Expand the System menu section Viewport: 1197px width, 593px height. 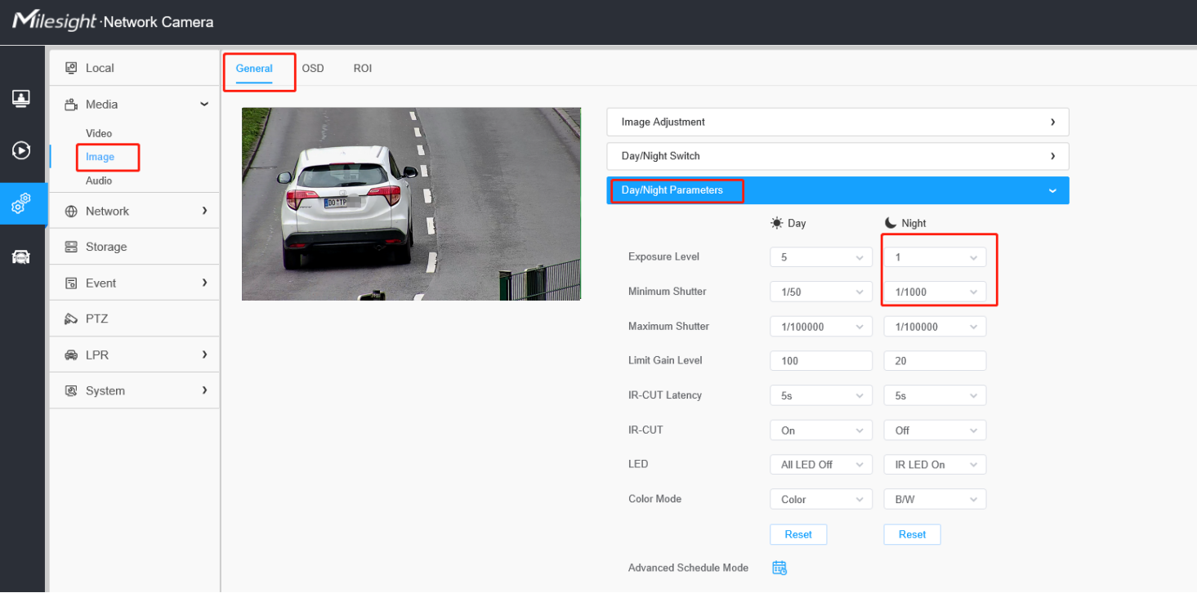[x=134, y=390]
